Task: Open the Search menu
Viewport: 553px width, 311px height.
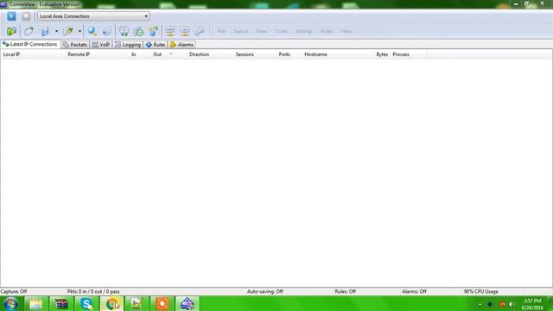Action: click(x=240, y=31)
